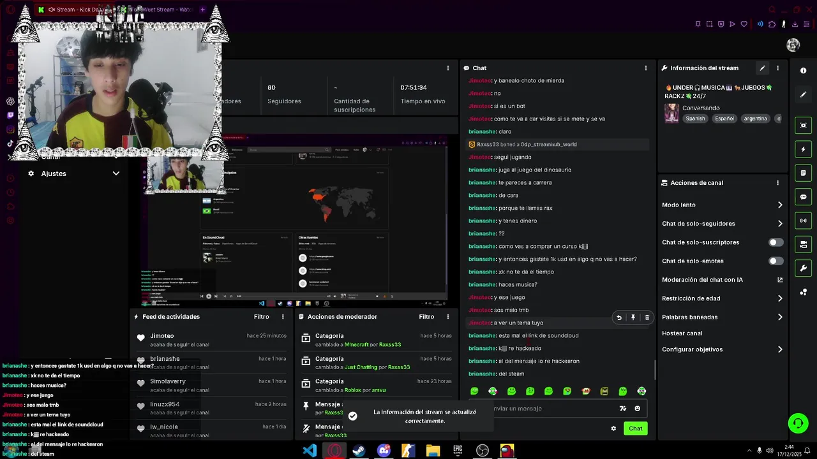Click the browser heart bookmark icon
The width and height of the screenshot is (817, 459).
(744, 24)
